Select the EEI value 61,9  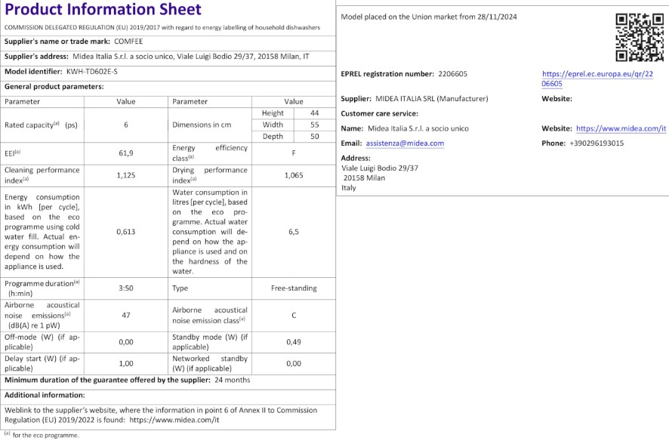click(126, 153)
